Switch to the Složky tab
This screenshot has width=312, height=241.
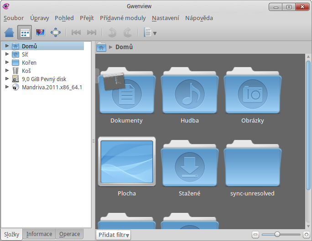click(11, 234)
